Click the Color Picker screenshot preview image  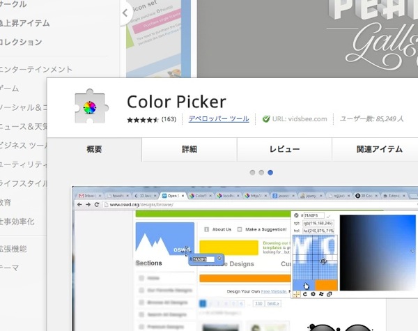[x=245, y=259]
